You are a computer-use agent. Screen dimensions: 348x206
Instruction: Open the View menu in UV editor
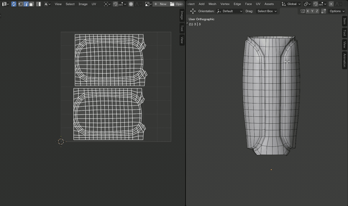tap(58, 4)
